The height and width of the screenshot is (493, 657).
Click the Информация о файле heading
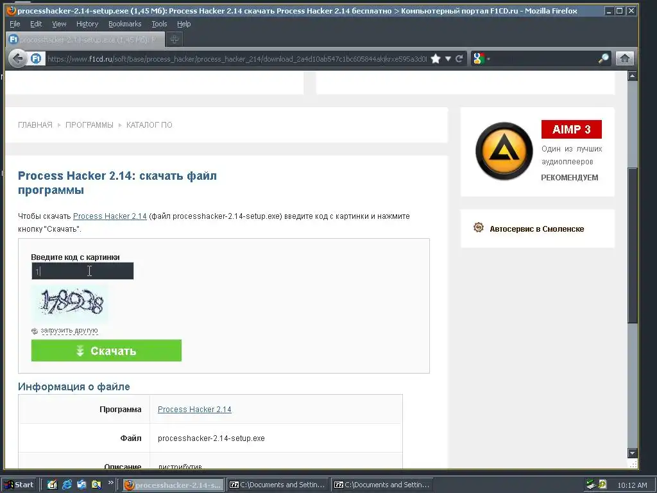(74, 386)
